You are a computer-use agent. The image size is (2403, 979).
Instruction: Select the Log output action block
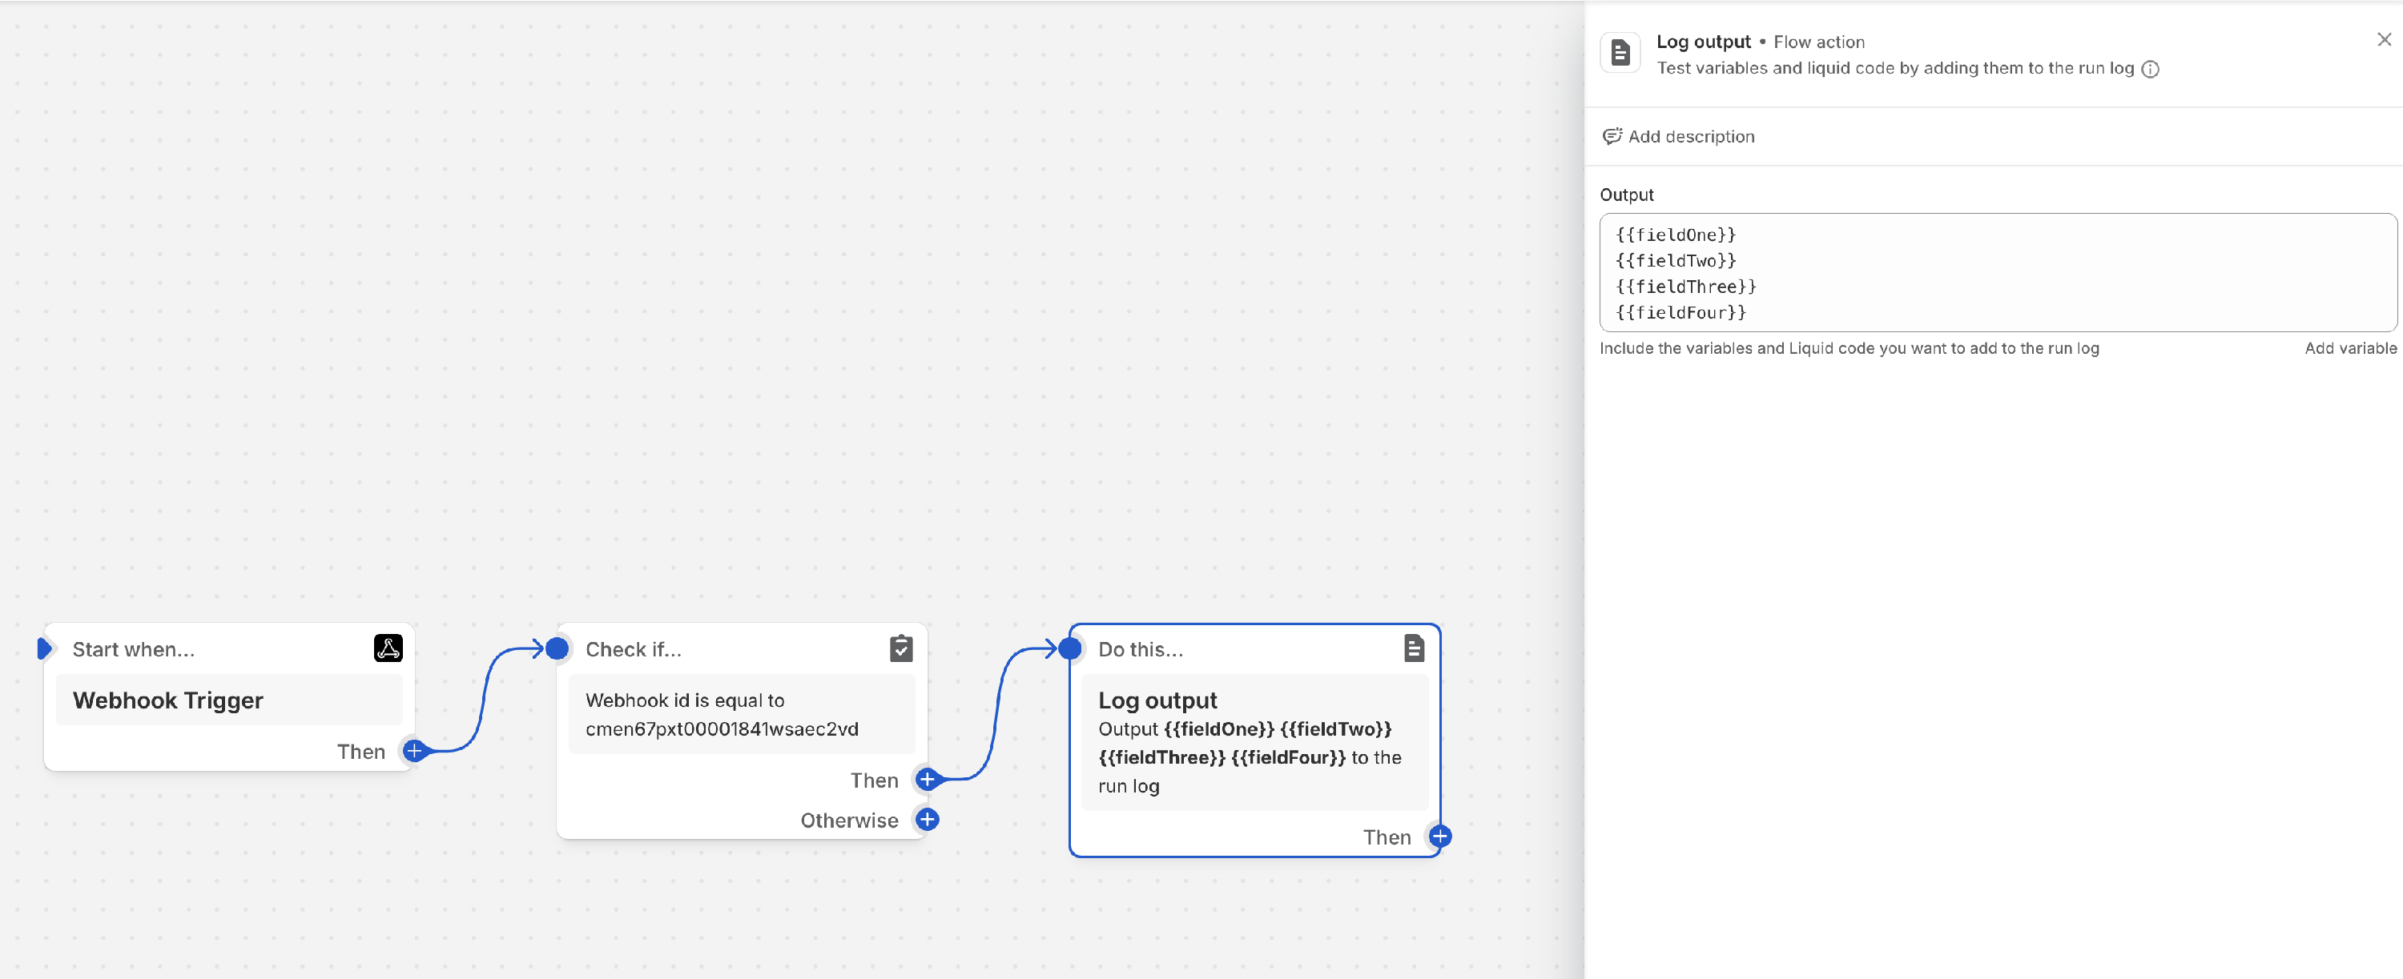tap(1254, 743)
